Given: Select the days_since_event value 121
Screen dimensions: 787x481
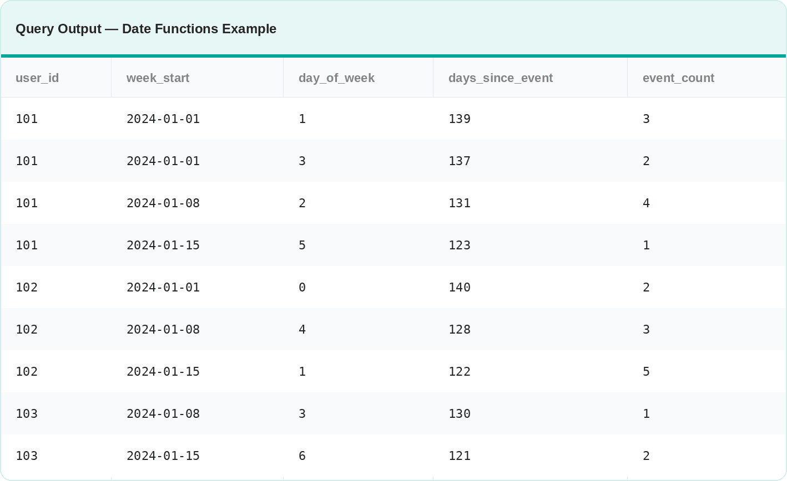Looking at the screenshot, I should 460,456.
